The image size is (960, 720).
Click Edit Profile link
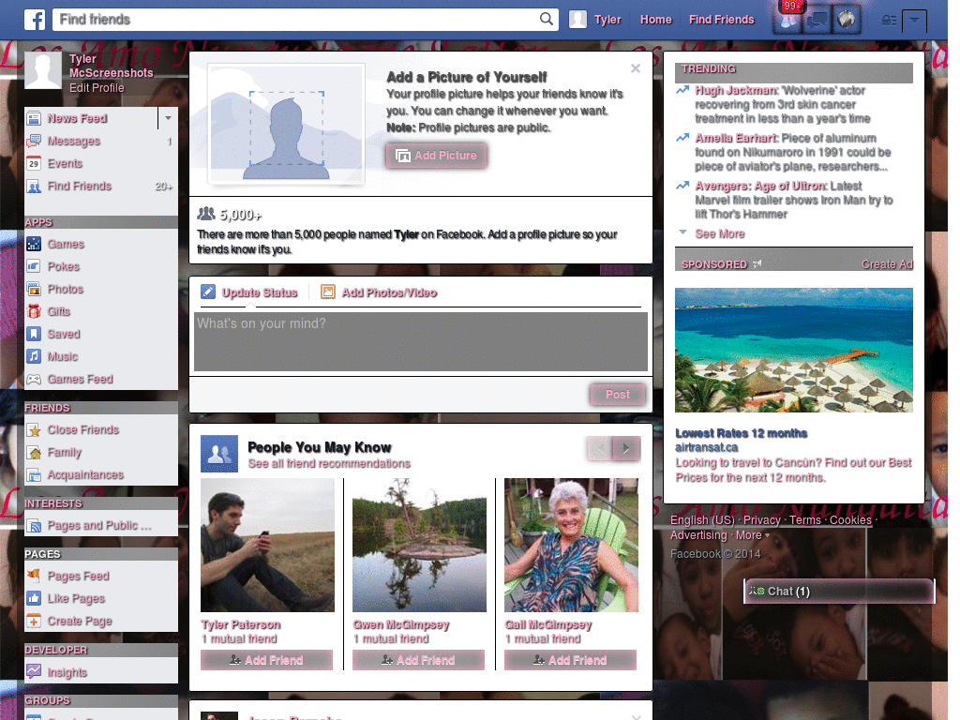(97, 88)
